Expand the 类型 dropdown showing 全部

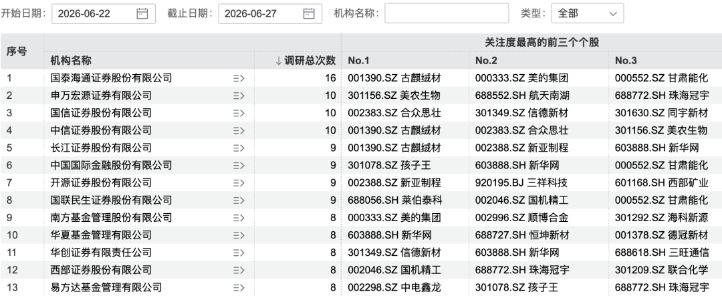(x=588, y=13)
